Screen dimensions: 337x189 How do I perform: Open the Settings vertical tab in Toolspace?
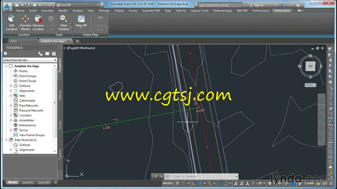coord(60,95)
